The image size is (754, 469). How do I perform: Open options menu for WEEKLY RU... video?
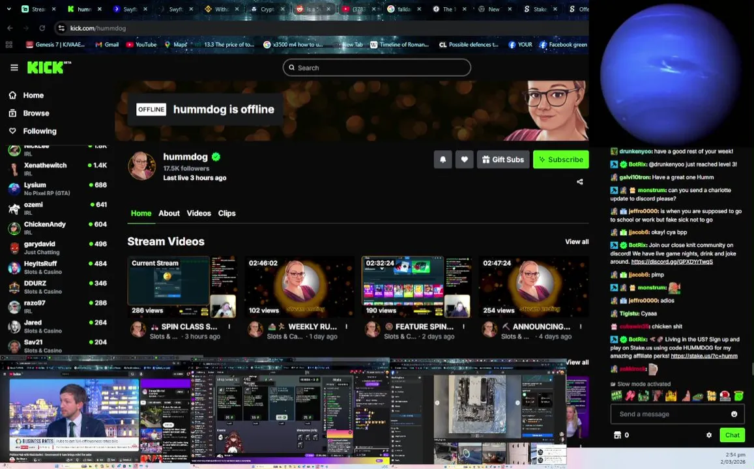tap(346, 327)
